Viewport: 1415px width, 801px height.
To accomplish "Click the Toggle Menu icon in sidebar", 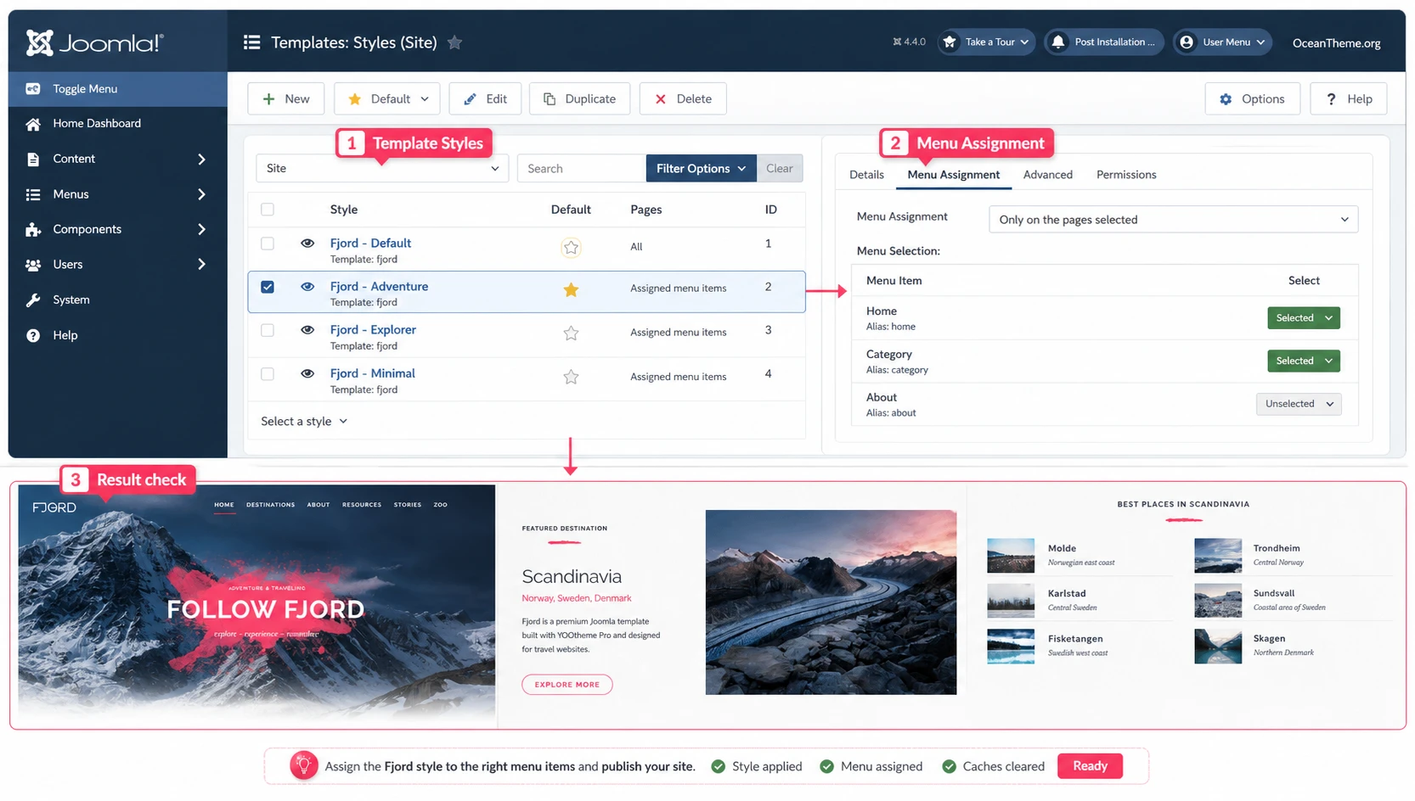I will (x=33, y=88).
